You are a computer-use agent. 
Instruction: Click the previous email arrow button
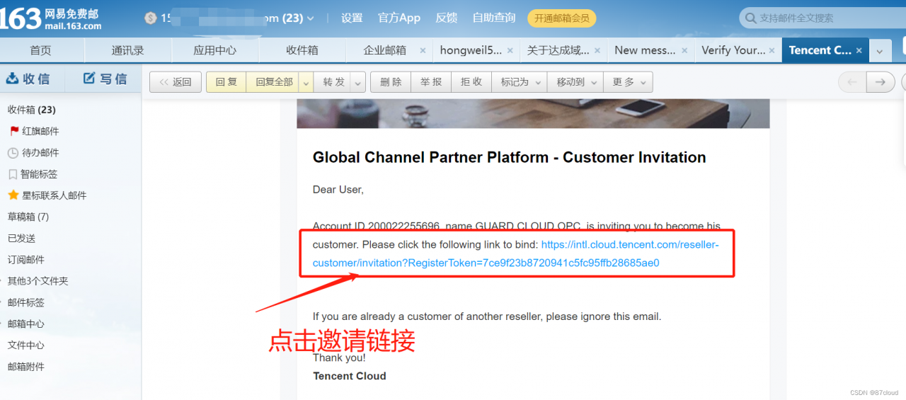(x=851, y=82)
